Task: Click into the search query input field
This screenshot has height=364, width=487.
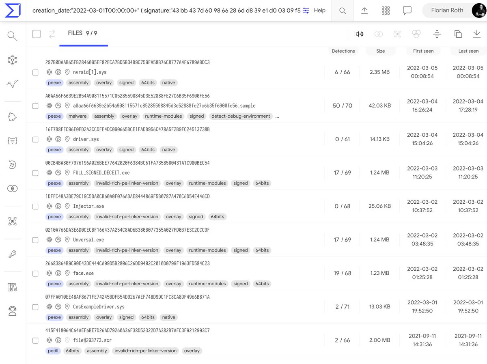Action: pos(166,11)
